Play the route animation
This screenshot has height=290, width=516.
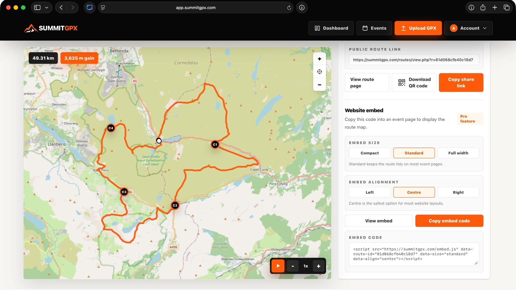click(x=278, y=266)
